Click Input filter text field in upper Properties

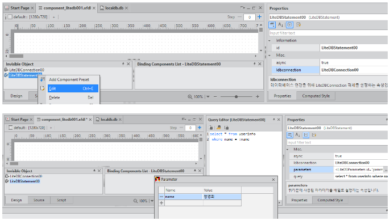pyautogui.click(x=329, y=33)
